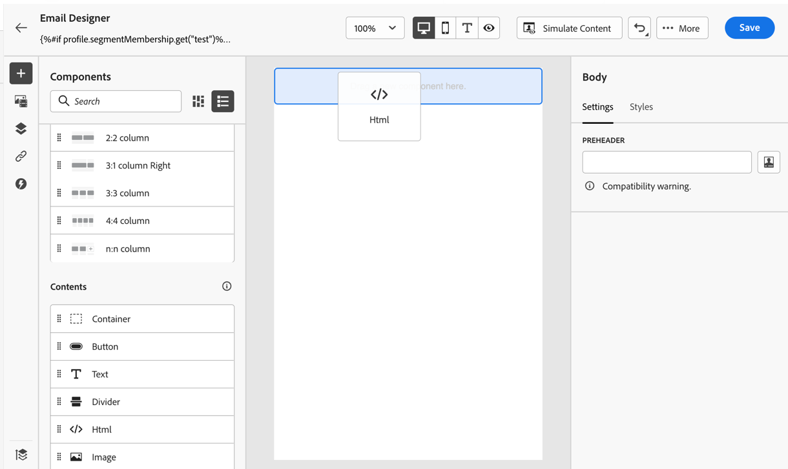The height and width of the screenshot is (469, 788).
Task: Switch to mobile view mode
Action: click(446, 28)
